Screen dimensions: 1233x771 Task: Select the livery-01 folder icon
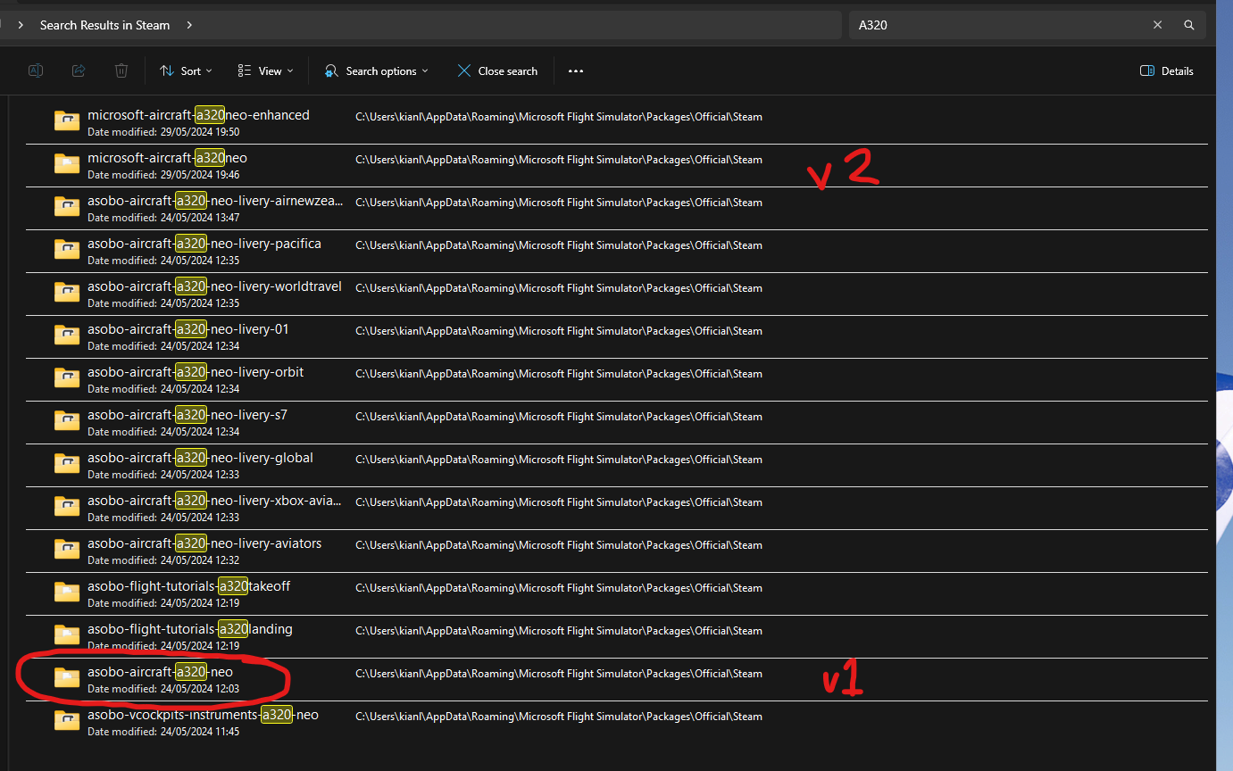coord(67,335)
